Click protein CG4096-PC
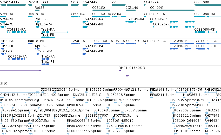This screenshot has width=221, height=135. coord(179,46)
